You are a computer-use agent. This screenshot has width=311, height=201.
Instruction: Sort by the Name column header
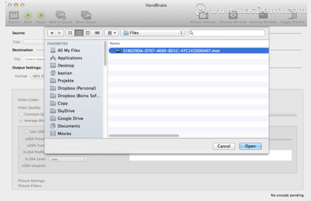[x=114, y=43]
